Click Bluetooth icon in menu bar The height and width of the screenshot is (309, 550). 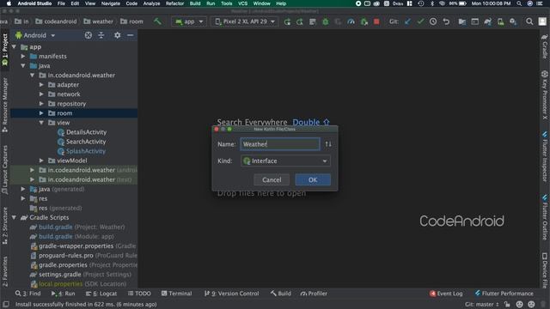coord(431,3)
